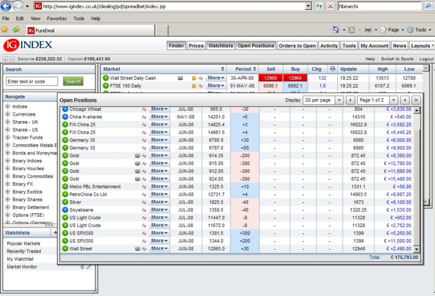Screen dimensions: 435x296
Task: Click Add to Favorites star-plus icon
Action: click(16, 29)
